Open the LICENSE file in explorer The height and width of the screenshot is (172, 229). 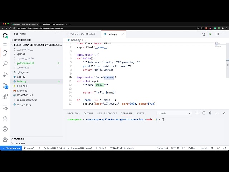click(x=36, y=86)
